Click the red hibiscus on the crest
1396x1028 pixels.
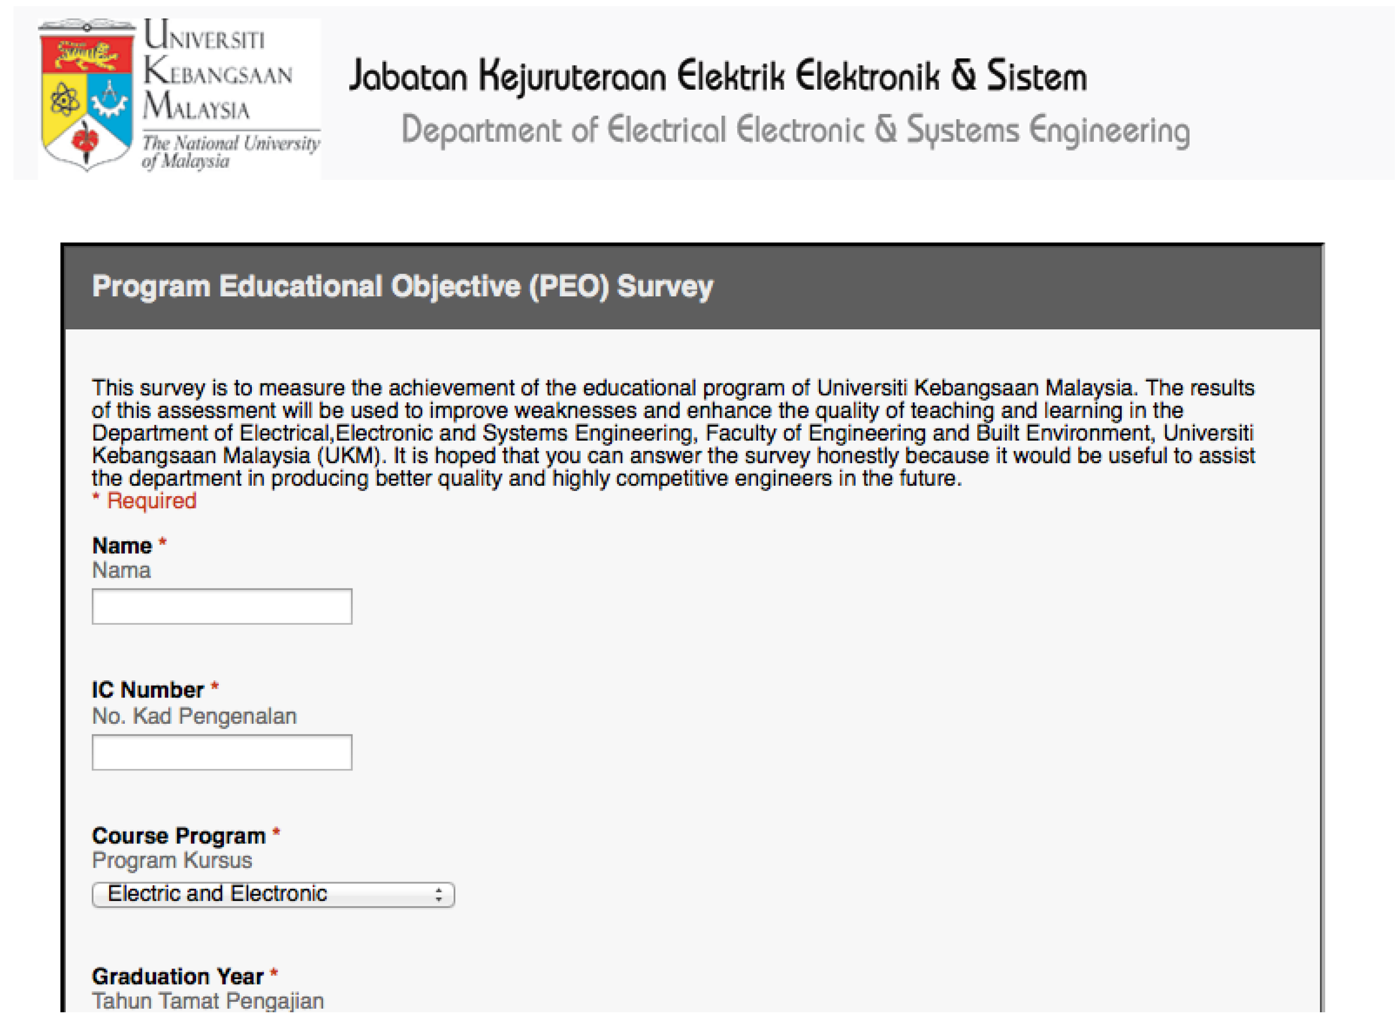[86, 138]
